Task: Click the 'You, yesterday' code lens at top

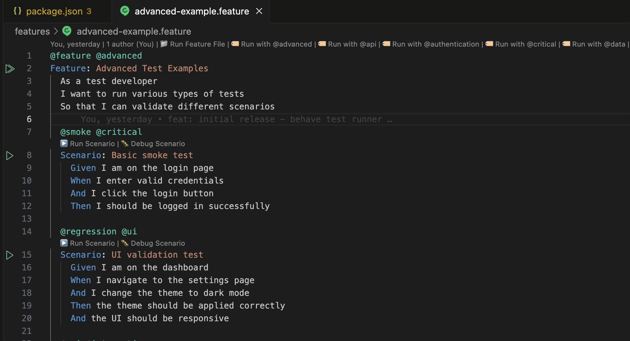Action: point(75,44)
